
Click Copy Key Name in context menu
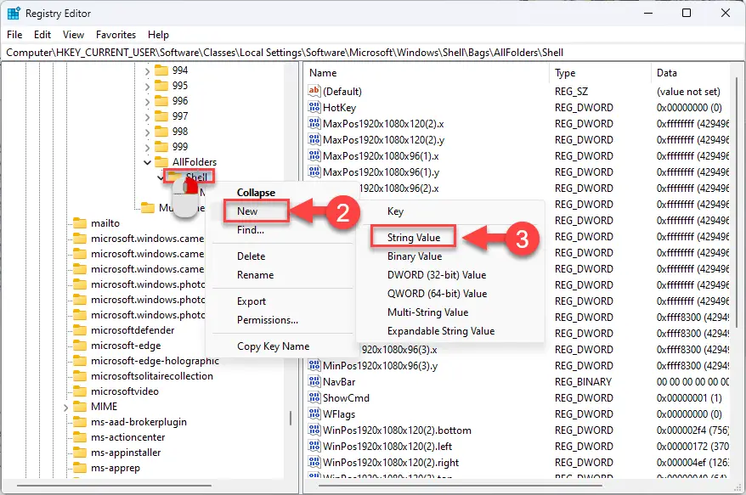(273, 346)
